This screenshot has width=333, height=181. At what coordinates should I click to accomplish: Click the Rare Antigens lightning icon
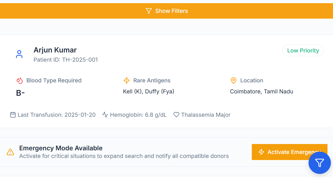127,81
